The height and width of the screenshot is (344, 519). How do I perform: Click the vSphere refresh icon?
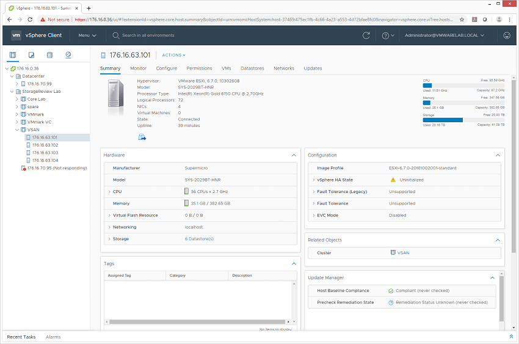coord(366,35)
